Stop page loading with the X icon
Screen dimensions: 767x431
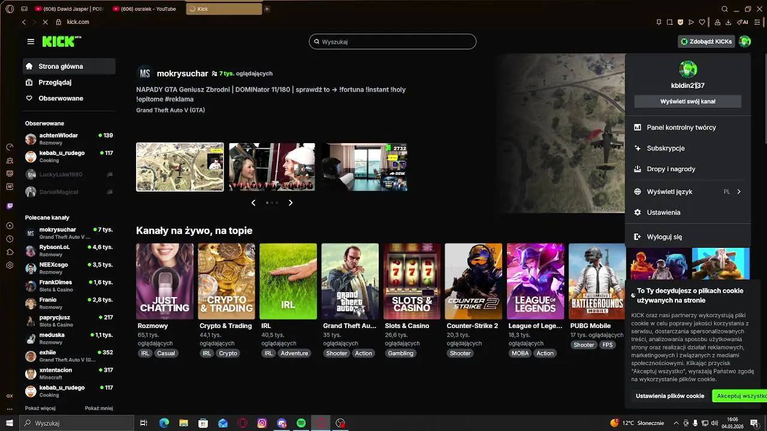point(45,22)
